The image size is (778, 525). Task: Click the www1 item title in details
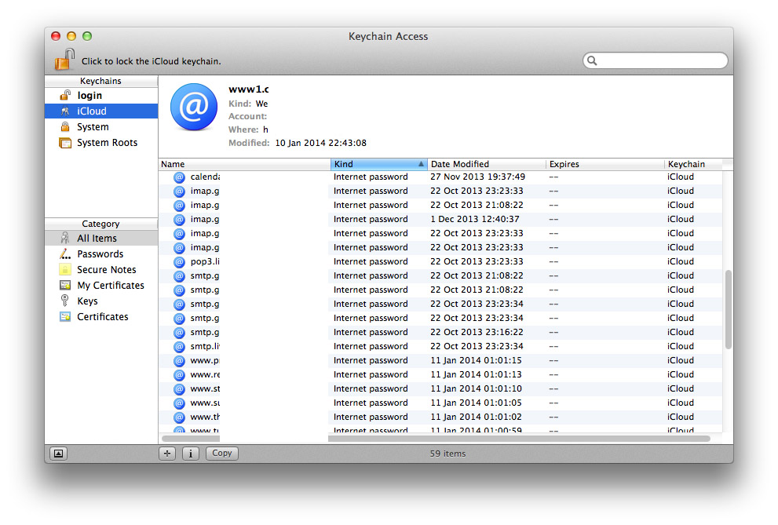click(x=249, y=89)
